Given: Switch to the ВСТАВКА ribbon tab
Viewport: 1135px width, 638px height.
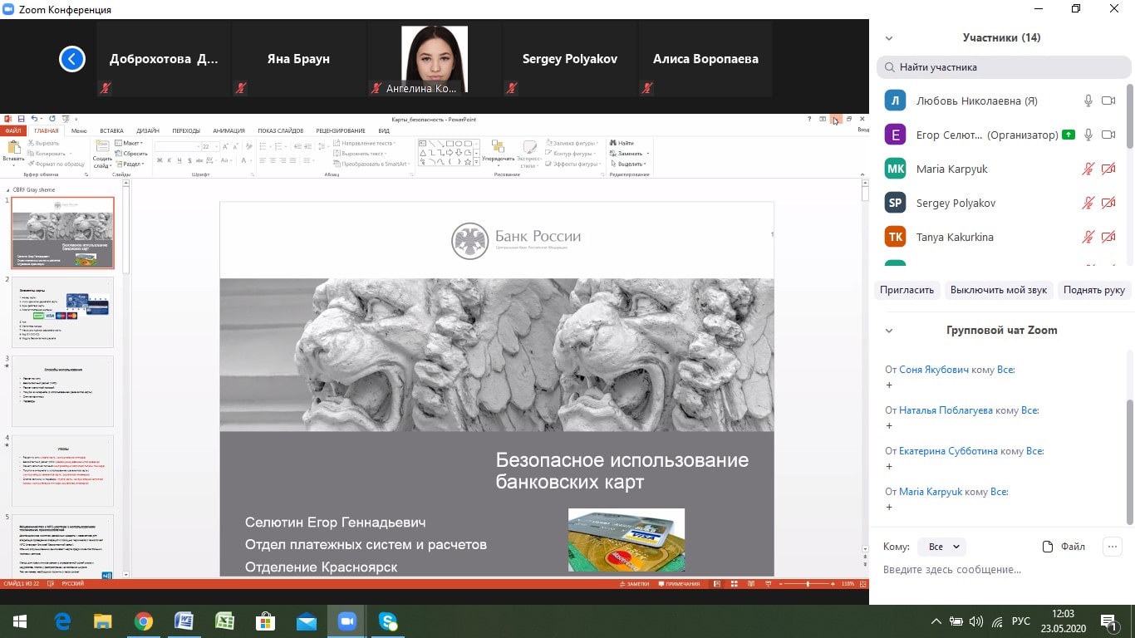Looking at the screenshot, I should click(111, 130).
